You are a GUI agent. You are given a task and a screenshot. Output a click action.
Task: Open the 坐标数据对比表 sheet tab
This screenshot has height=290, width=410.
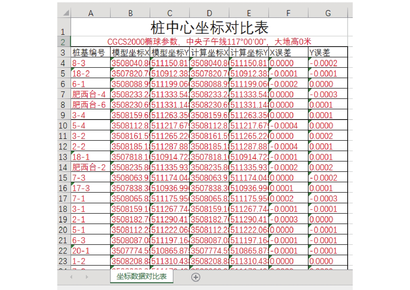click(141, 276)
